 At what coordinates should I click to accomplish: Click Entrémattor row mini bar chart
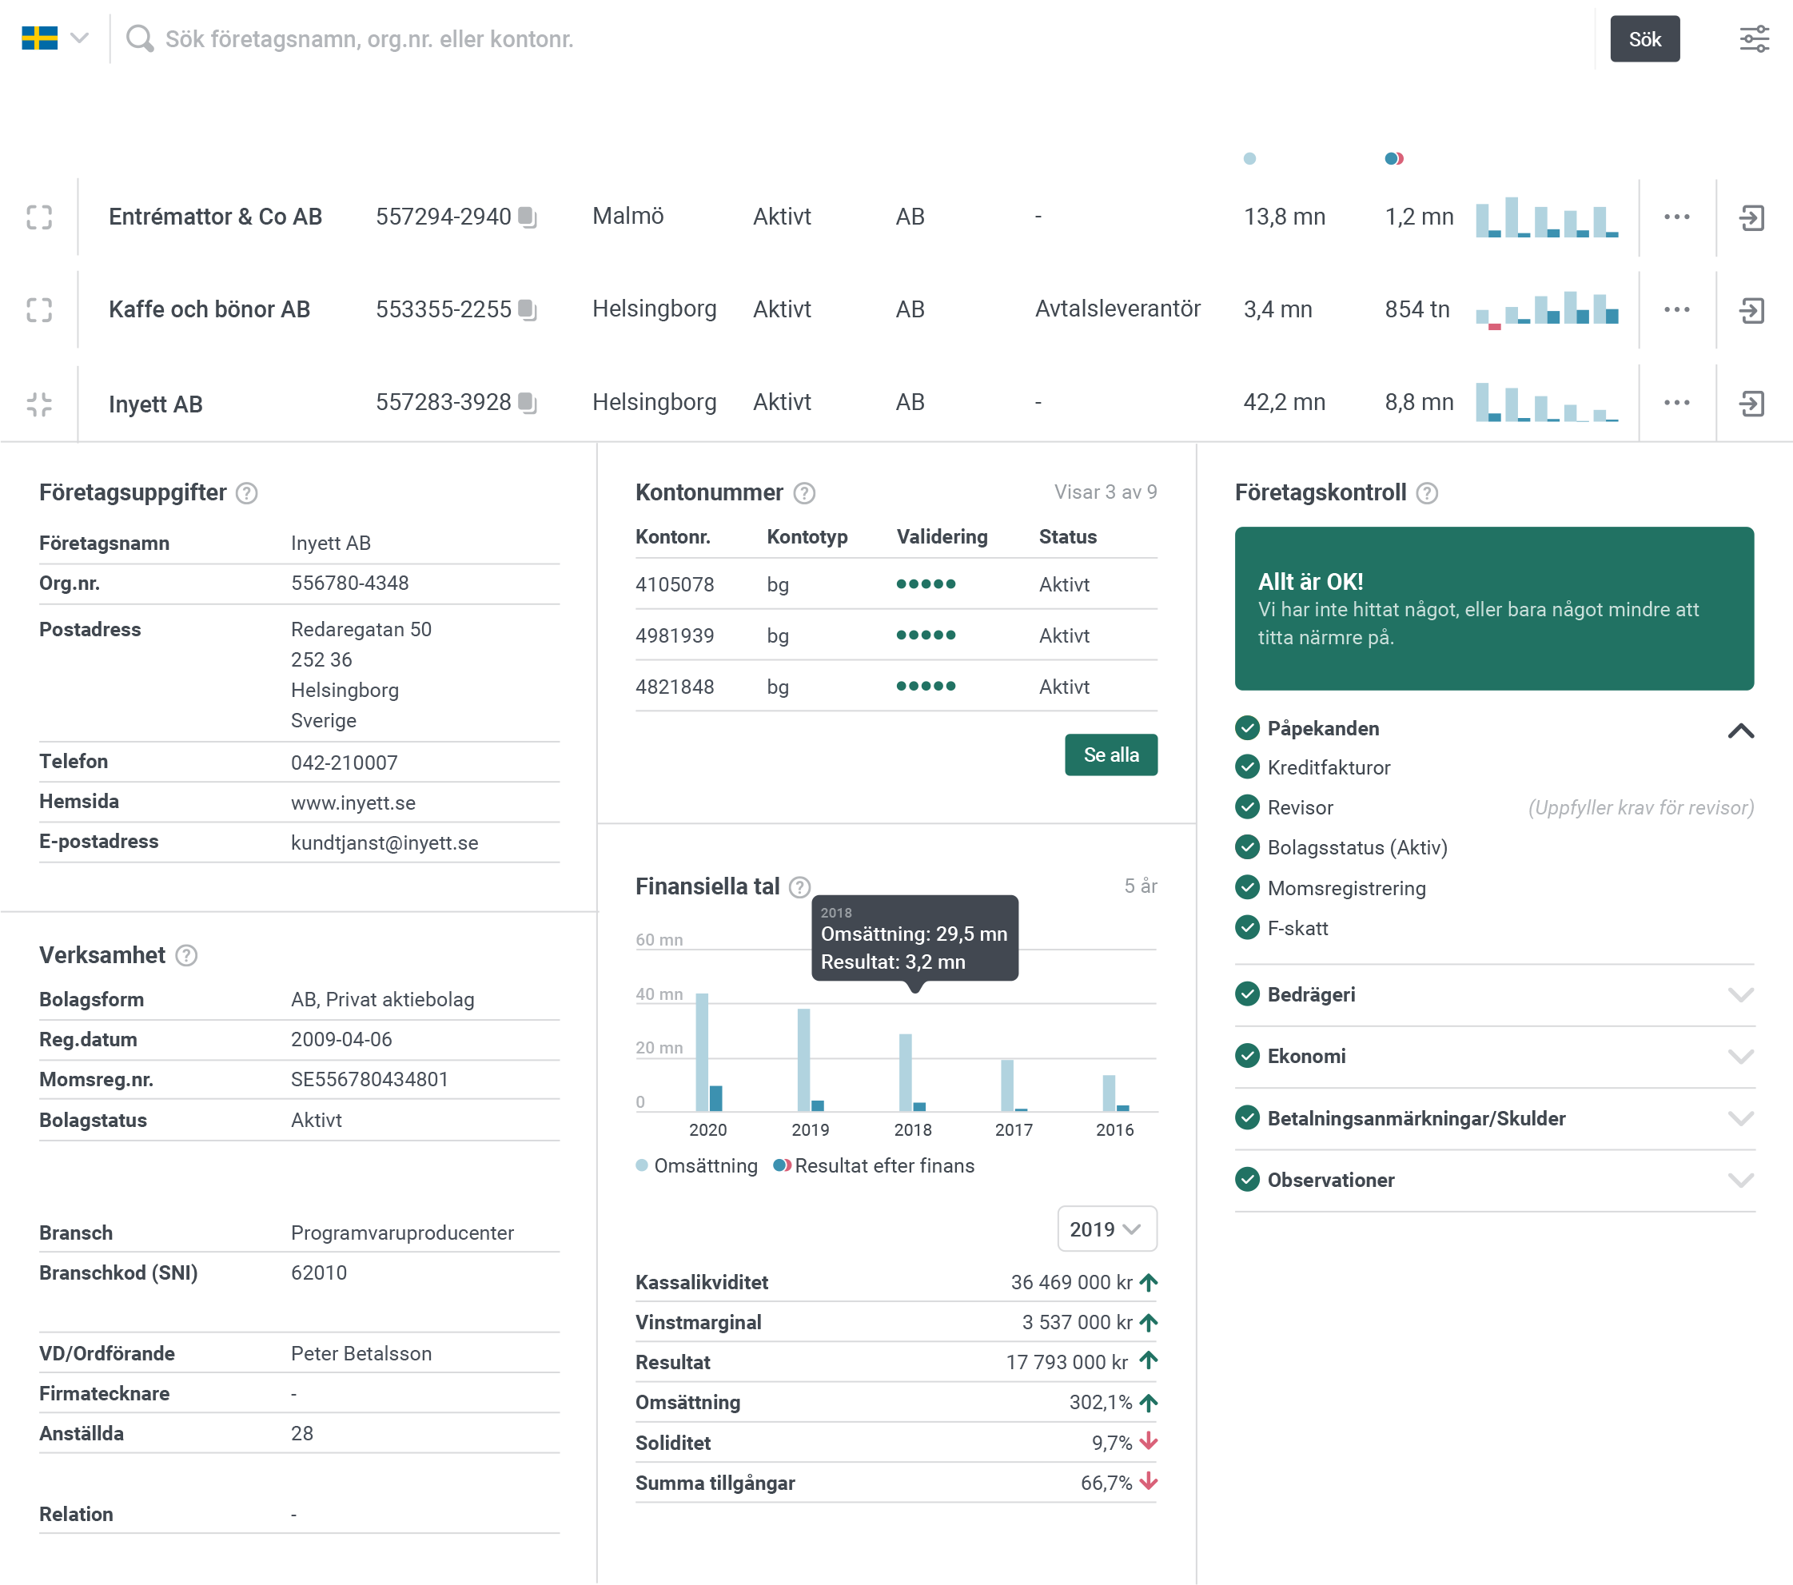click(1547, 217)
